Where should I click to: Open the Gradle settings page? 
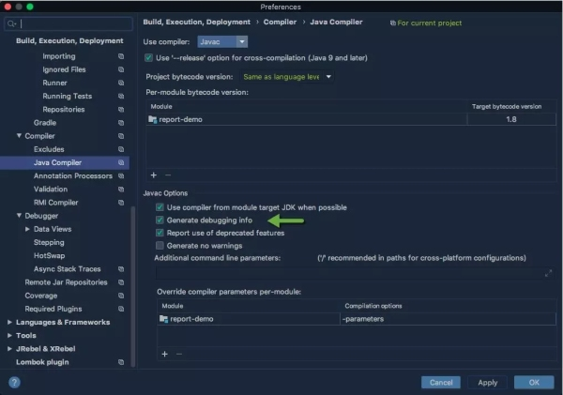(x=45, y=123)
